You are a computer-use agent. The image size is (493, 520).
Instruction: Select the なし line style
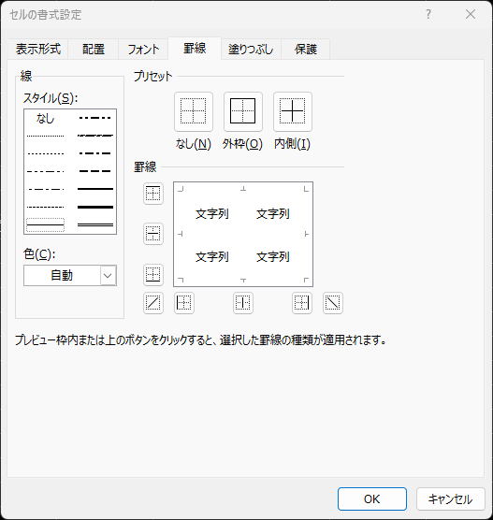45,118
